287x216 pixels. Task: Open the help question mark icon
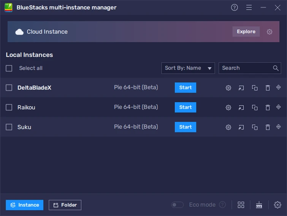pyautogui.click(x=235, y=8)
